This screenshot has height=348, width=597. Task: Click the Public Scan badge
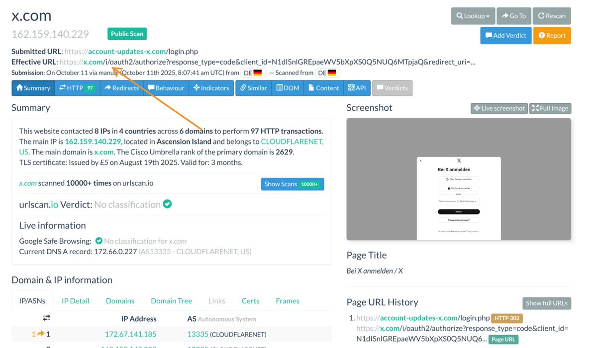pyautogui.click(x=127, y=34)
